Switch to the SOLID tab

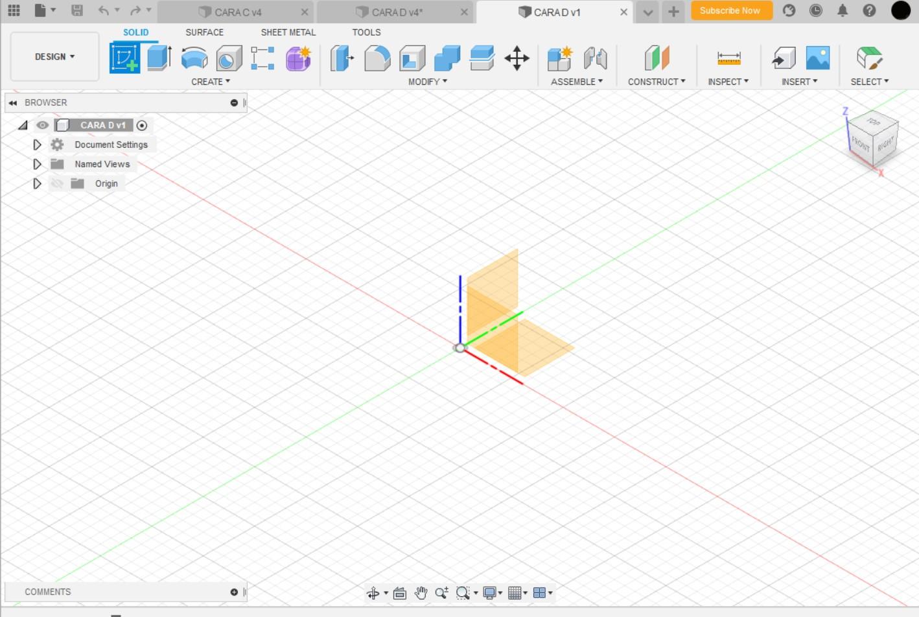[135, 32]
